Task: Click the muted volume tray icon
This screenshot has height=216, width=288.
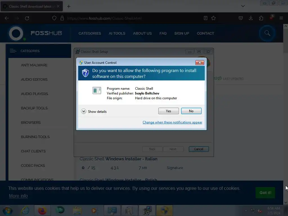Action: coord(259,211)
